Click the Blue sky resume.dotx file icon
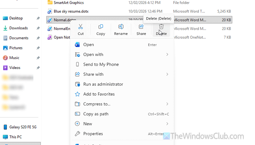 (x=50, y=11)
